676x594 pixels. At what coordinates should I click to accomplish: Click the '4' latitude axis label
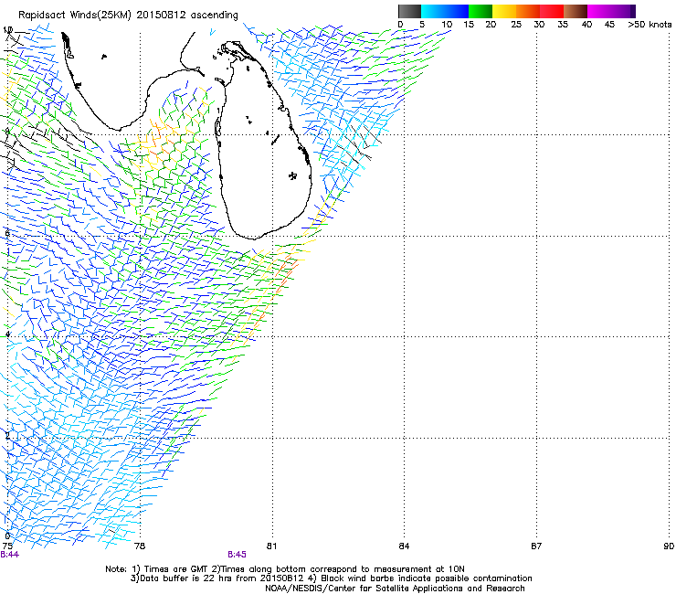[7, 334]
